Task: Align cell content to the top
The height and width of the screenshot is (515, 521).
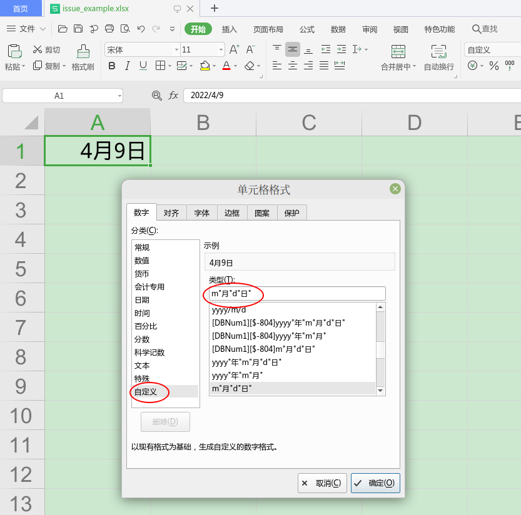Action: coord(277,49)
